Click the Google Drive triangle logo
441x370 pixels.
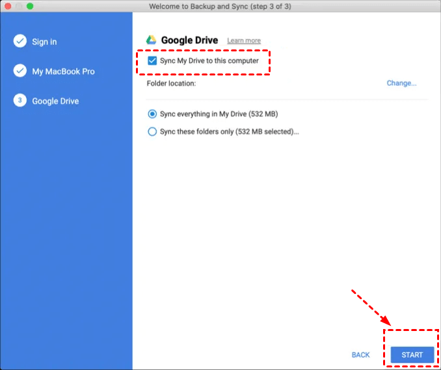[x=151, y=40]
